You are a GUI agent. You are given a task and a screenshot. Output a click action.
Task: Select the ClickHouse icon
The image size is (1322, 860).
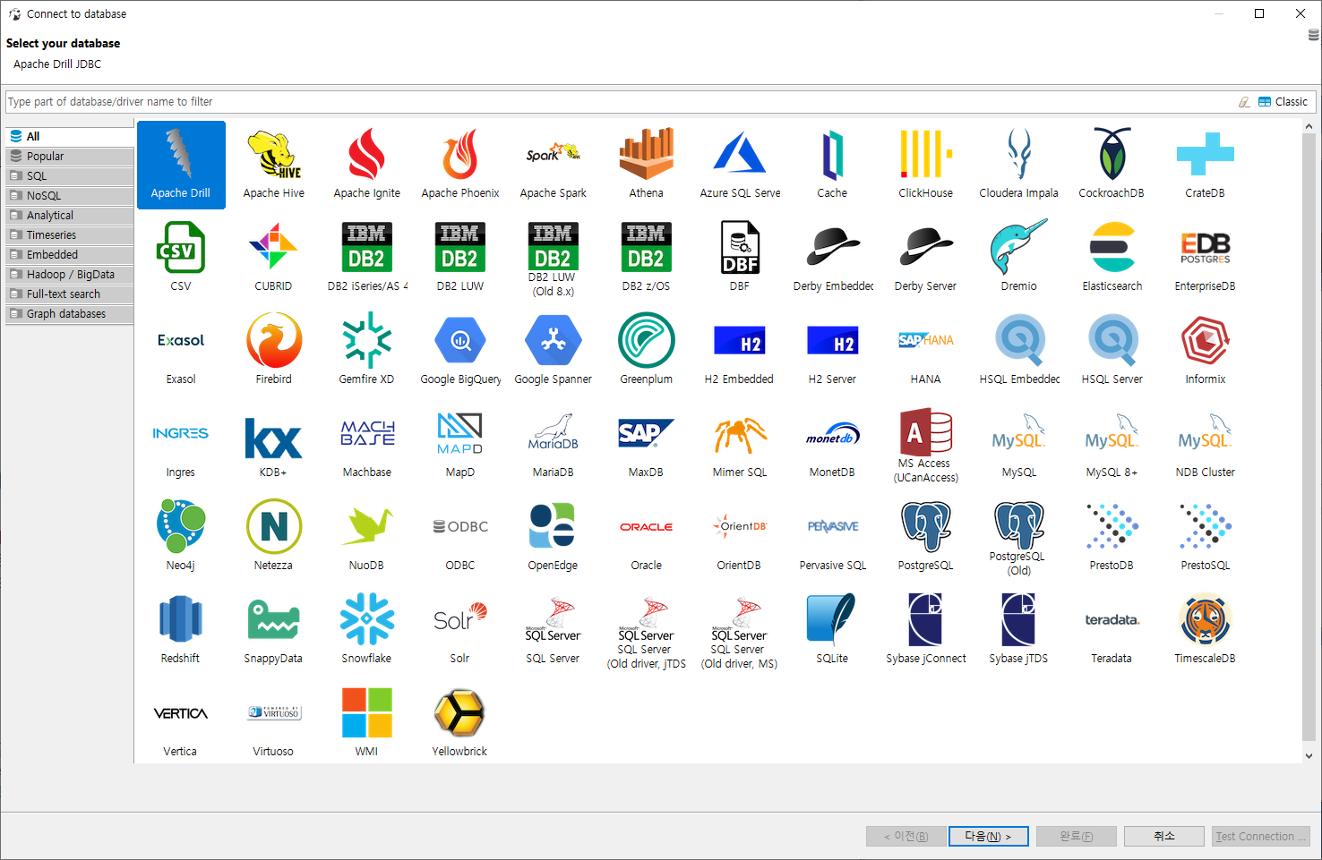coord(925,154)
